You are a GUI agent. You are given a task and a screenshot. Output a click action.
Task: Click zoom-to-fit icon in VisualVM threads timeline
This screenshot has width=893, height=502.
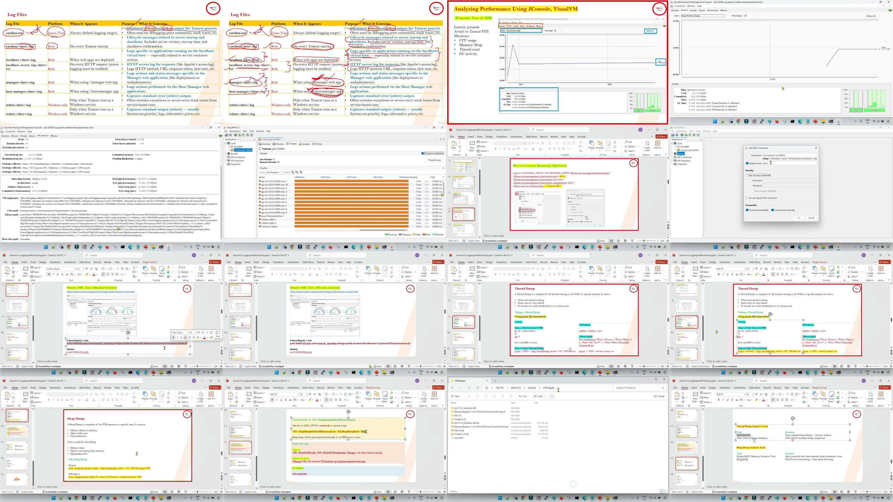(x=301, y=172)
